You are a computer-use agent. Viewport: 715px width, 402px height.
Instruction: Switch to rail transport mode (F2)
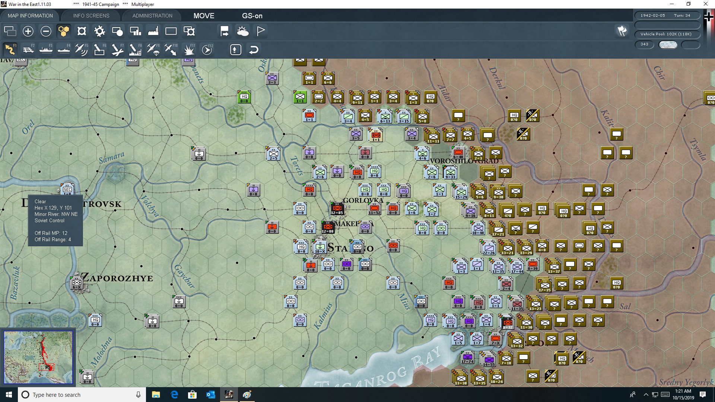pyautogui.click(x=29, y=49)
